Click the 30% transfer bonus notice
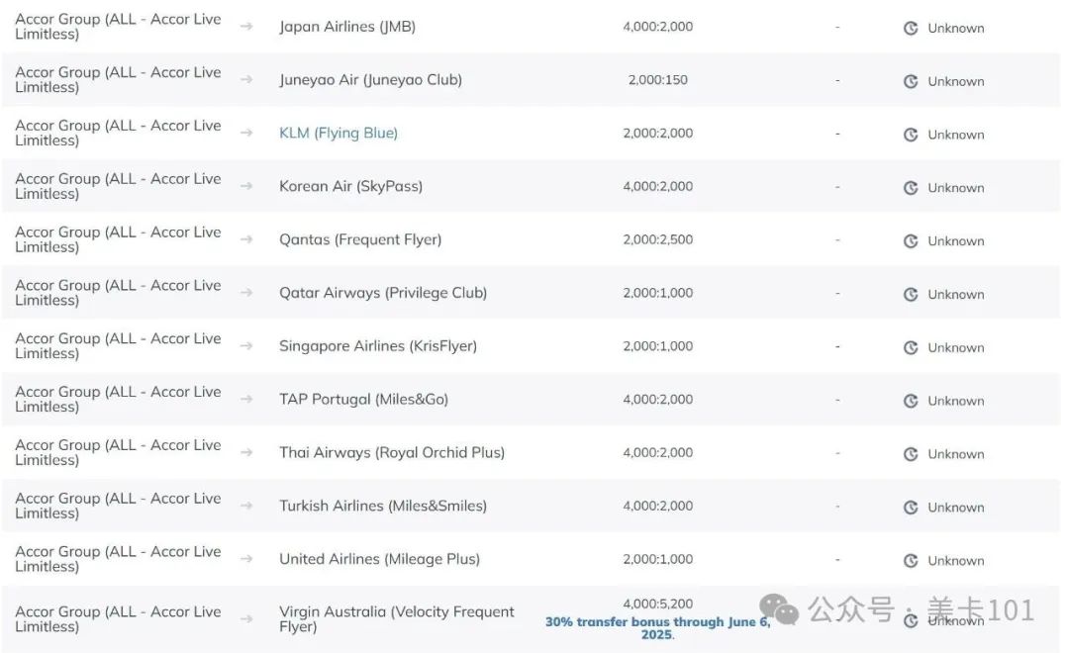Image resolution: width=1069 pixels, height=653 pixels. pos(657,628)
